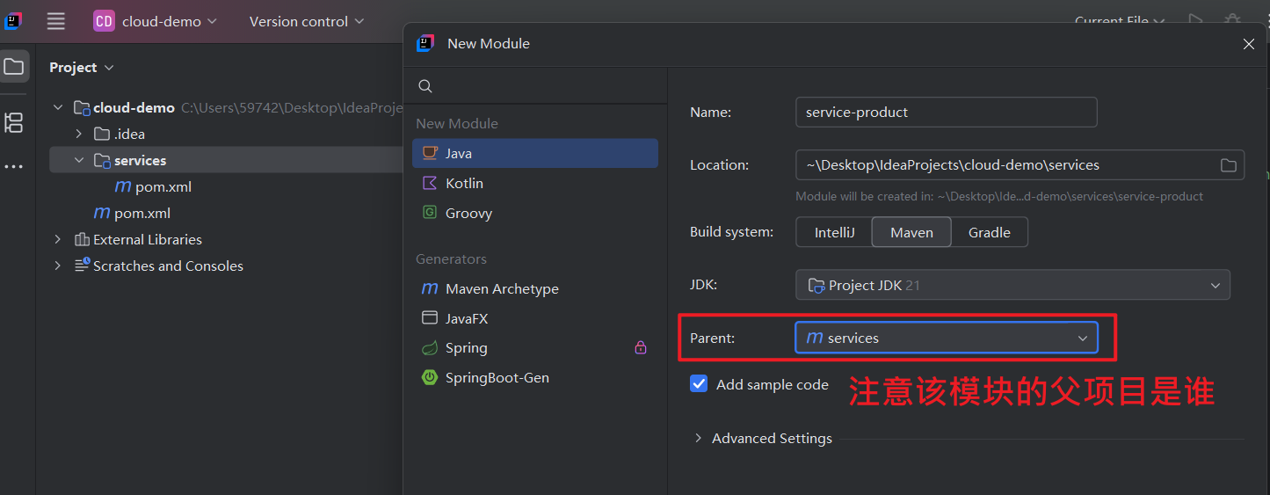Select Java in New Module list
The image size is (1270, 495).
[x=535, y=153]
